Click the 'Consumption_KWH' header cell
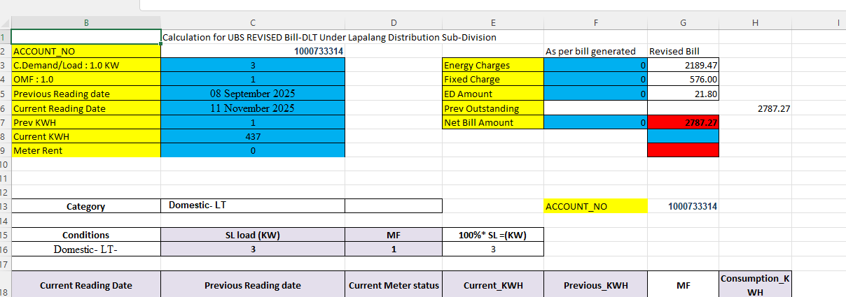The height and width of the screenshot is (297, 846). 755,285
